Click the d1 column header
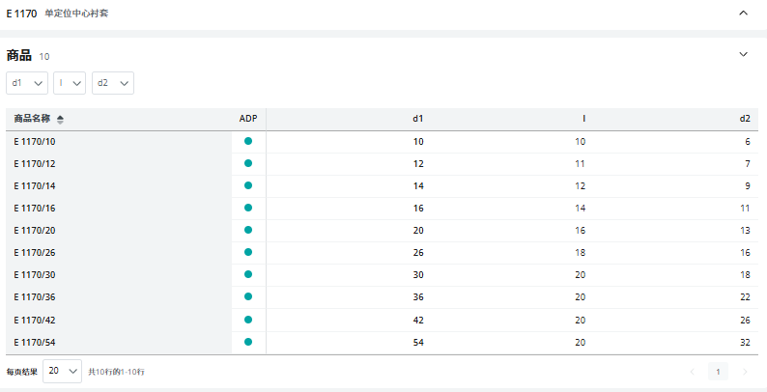767x392 pixels. coord(417,119)
